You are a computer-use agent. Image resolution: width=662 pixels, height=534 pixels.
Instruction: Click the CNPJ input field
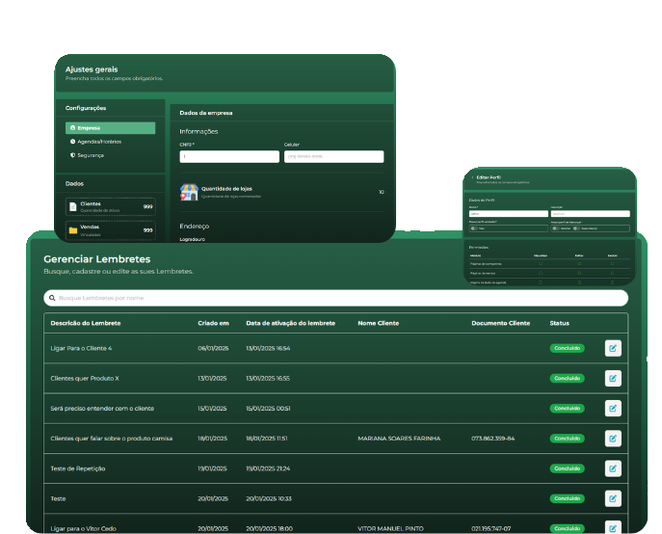[229, 156]
